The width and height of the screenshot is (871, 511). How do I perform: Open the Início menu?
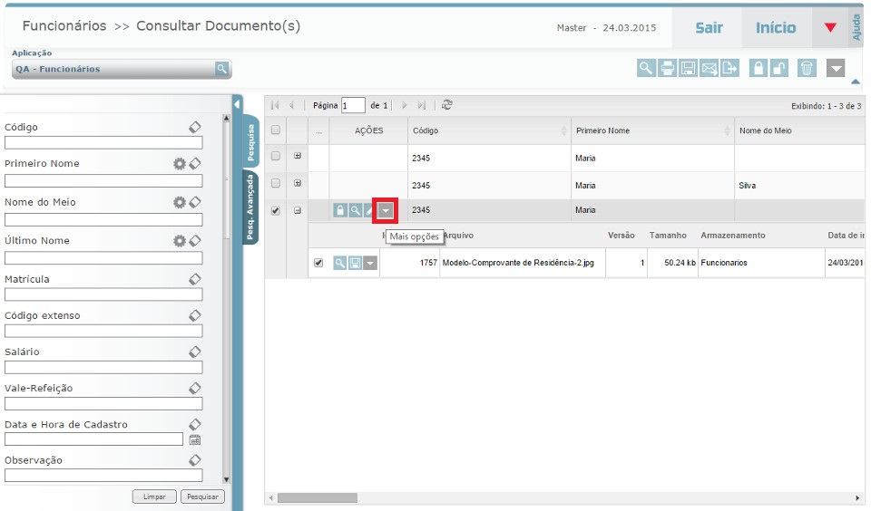[775, 28]
